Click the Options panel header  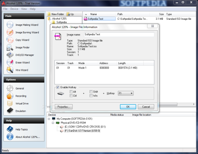[24, 79]
